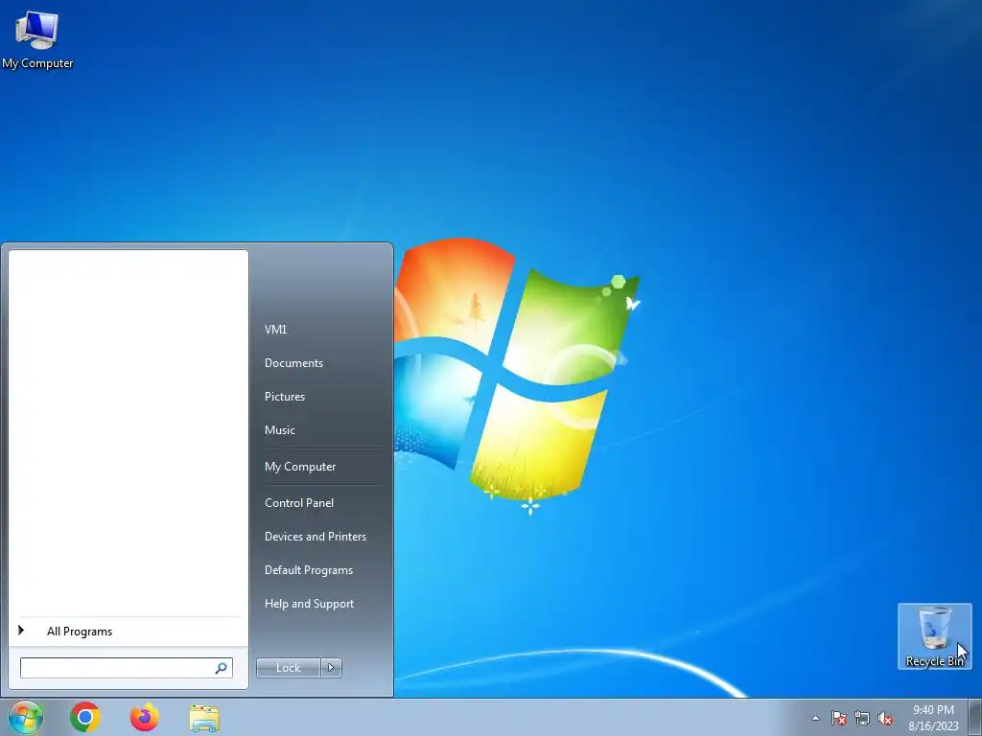The height and width of the screenshot is (736, 982).
Task: Open Help and Support
Action: click(x=310, y=604)
